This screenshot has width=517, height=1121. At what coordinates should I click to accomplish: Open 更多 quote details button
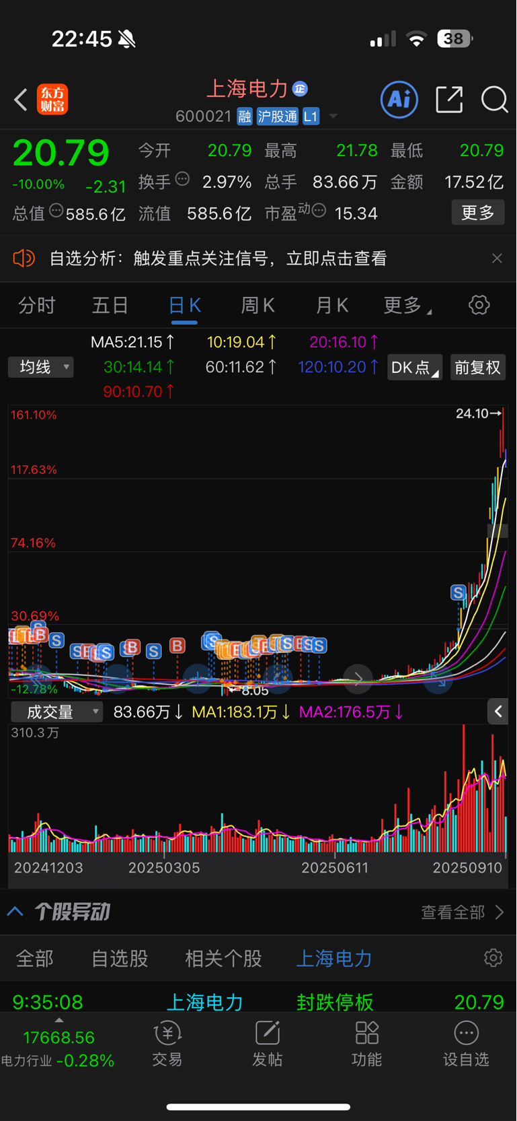point(478,213)
